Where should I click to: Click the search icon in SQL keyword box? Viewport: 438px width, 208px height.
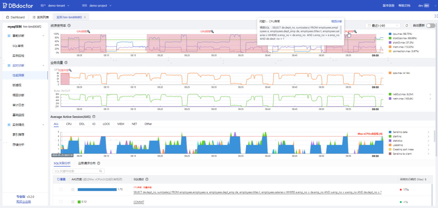(x=101, y=171)
